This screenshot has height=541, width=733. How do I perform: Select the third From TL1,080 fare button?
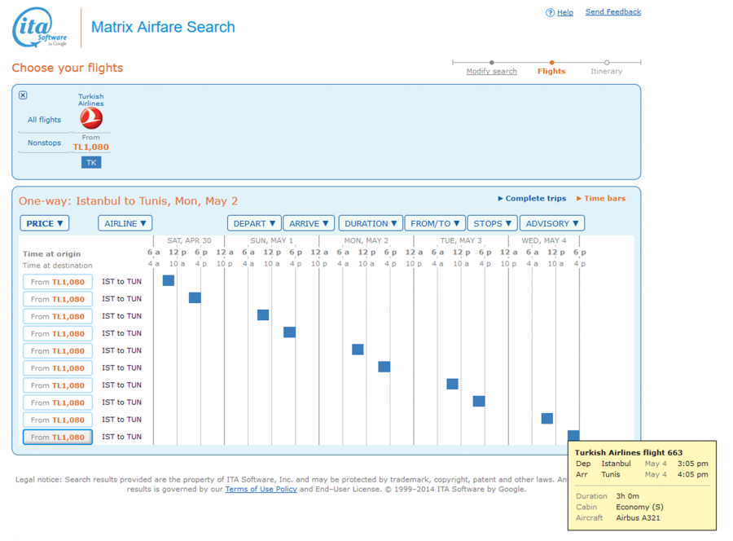58,317
